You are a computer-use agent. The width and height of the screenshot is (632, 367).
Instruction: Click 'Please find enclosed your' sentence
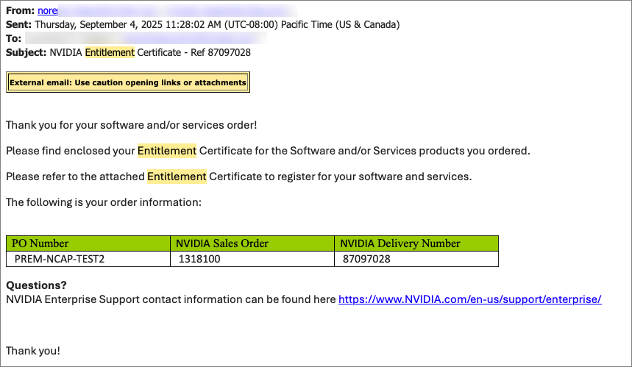pos(268,151)
